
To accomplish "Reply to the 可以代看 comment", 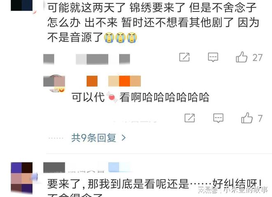I will point(218,118).
